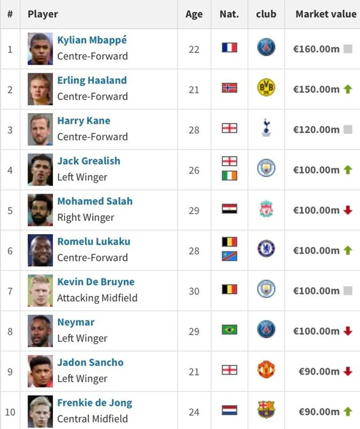
Task: Open Kylian Mbappé's player profile link
Action: tap(92, 40)
